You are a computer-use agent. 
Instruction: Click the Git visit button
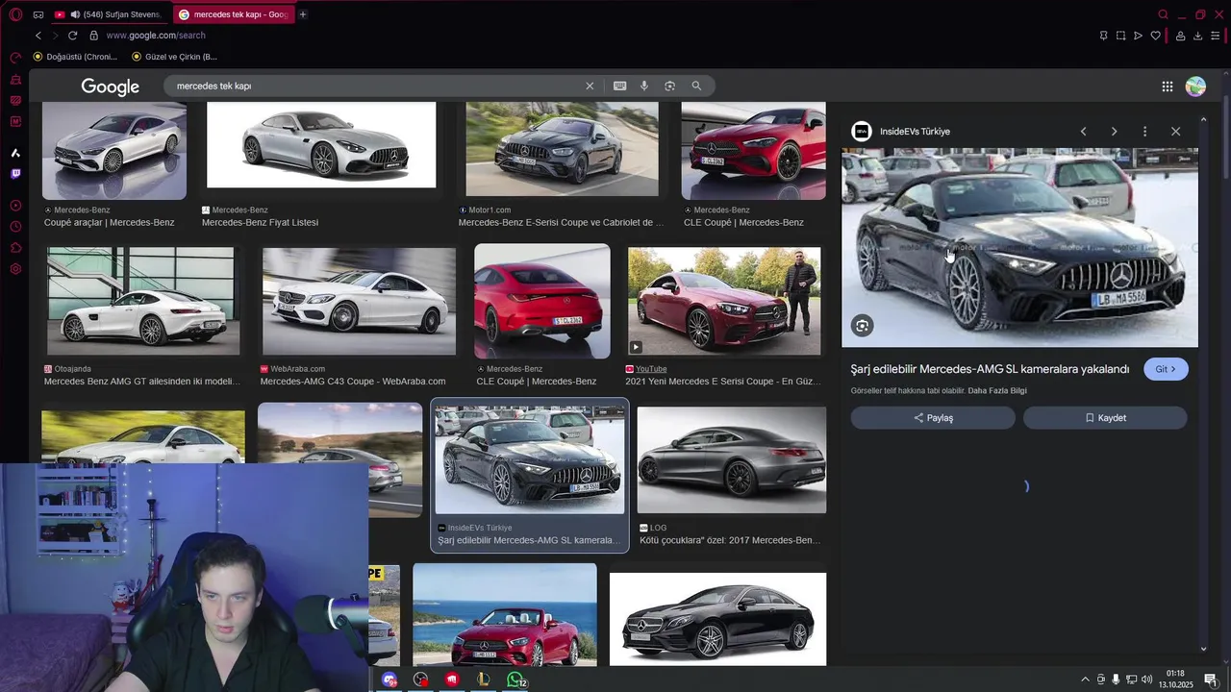coord(1166,369)
